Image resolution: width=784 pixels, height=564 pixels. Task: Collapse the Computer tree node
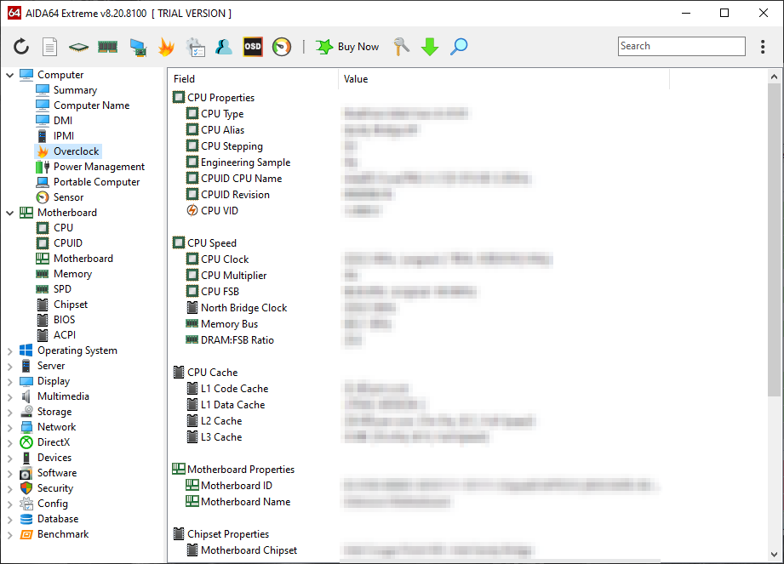click(10, 75)
